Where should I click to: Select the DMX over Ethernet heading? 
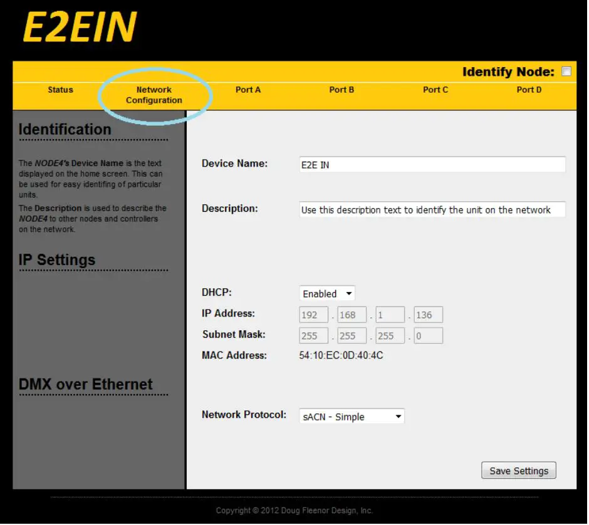tap(86, 384)
